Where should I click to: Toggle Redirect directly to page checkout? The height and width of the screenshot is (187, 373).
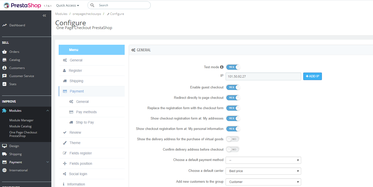(233, 98)
